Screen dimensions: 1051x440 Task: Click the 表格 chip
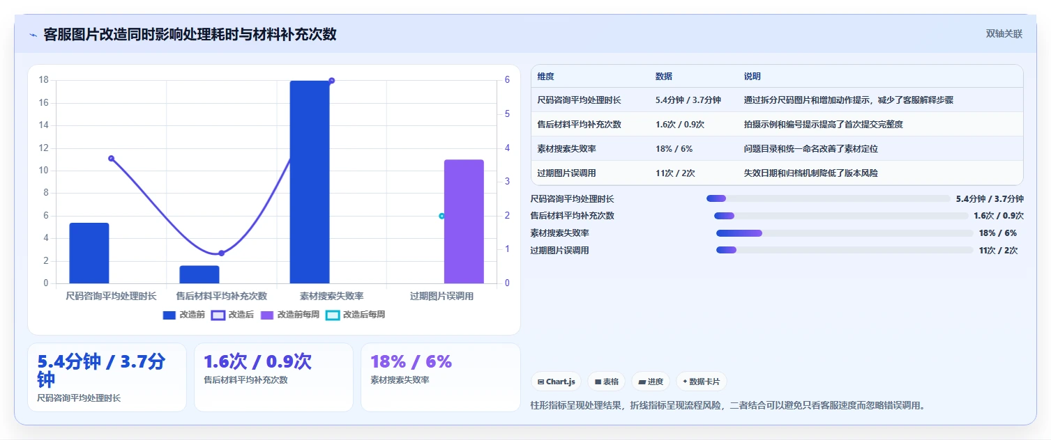(x=607, y=382)
